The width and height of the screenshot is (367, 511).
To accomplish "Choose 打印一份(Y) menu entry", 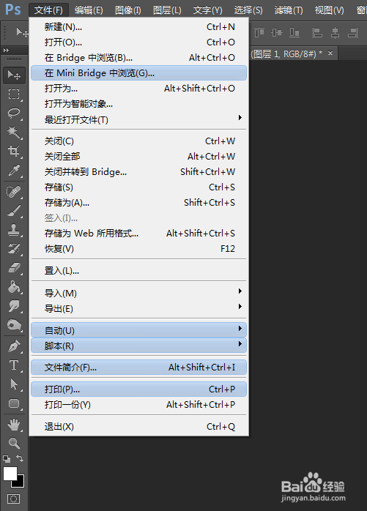I will point(139,404).
